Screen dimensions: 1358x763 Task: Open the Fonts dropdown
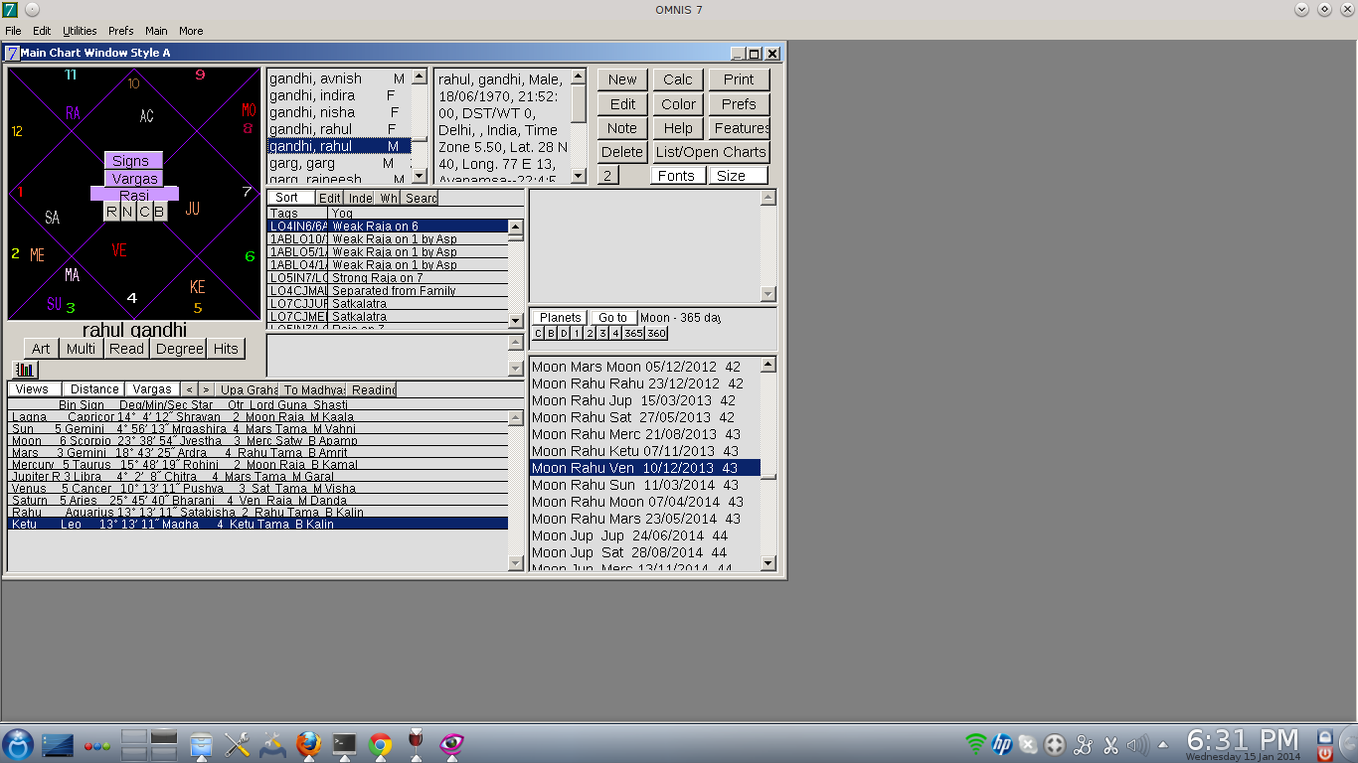click(676, 176)
